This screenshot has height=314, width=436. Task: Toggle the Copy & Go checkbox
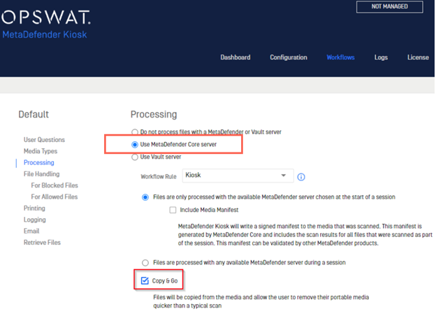click(x=145, y=280)
